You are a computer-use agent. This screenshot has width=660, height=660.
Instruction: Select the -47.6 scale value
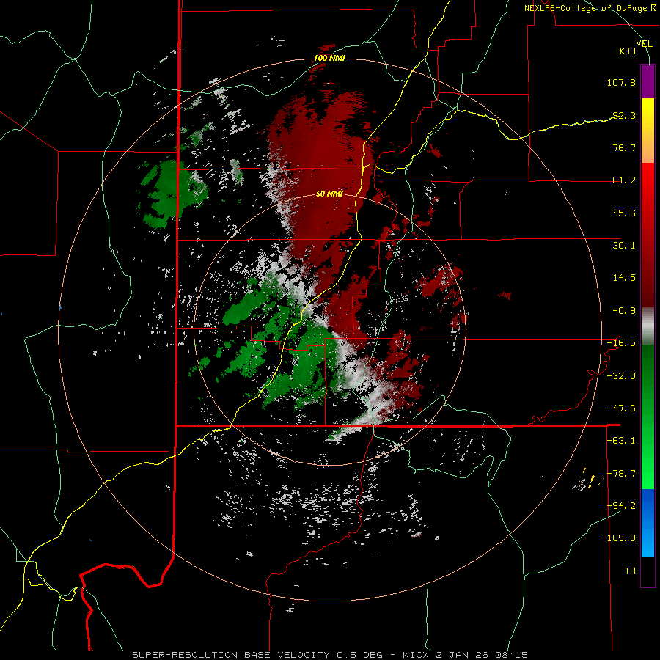[621, 408]
